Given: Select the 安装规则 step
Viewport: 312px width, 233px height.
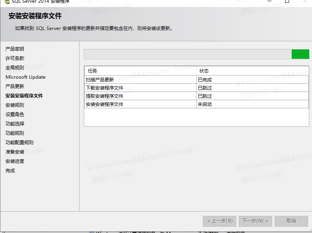Looking at the screenshot, I should click(x=15, y=105).
